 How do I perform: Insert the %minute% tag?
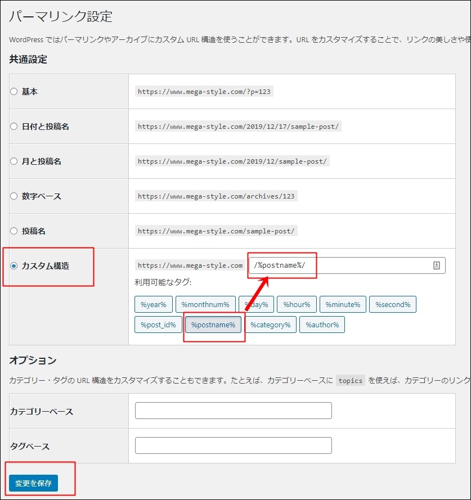click(343, 305)
